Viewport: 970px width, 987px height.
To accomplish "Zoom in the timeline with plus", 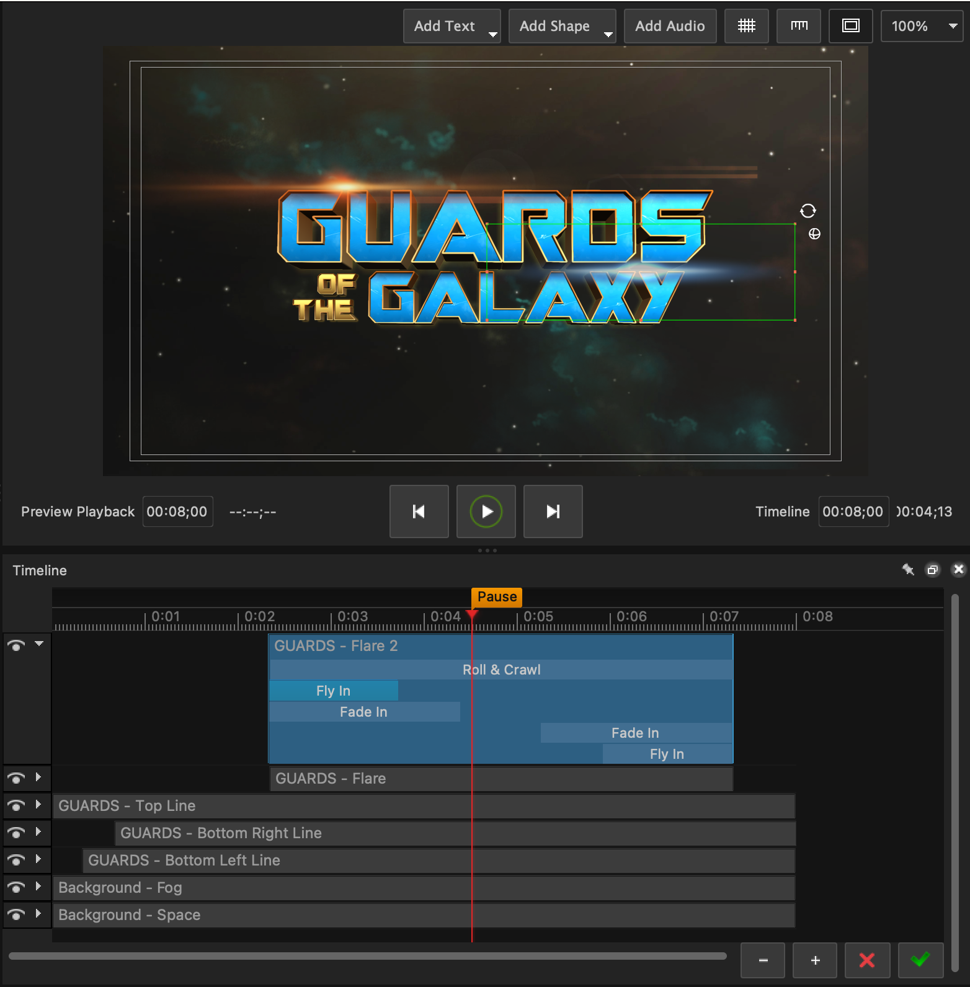I will click(x=815, y=960).
